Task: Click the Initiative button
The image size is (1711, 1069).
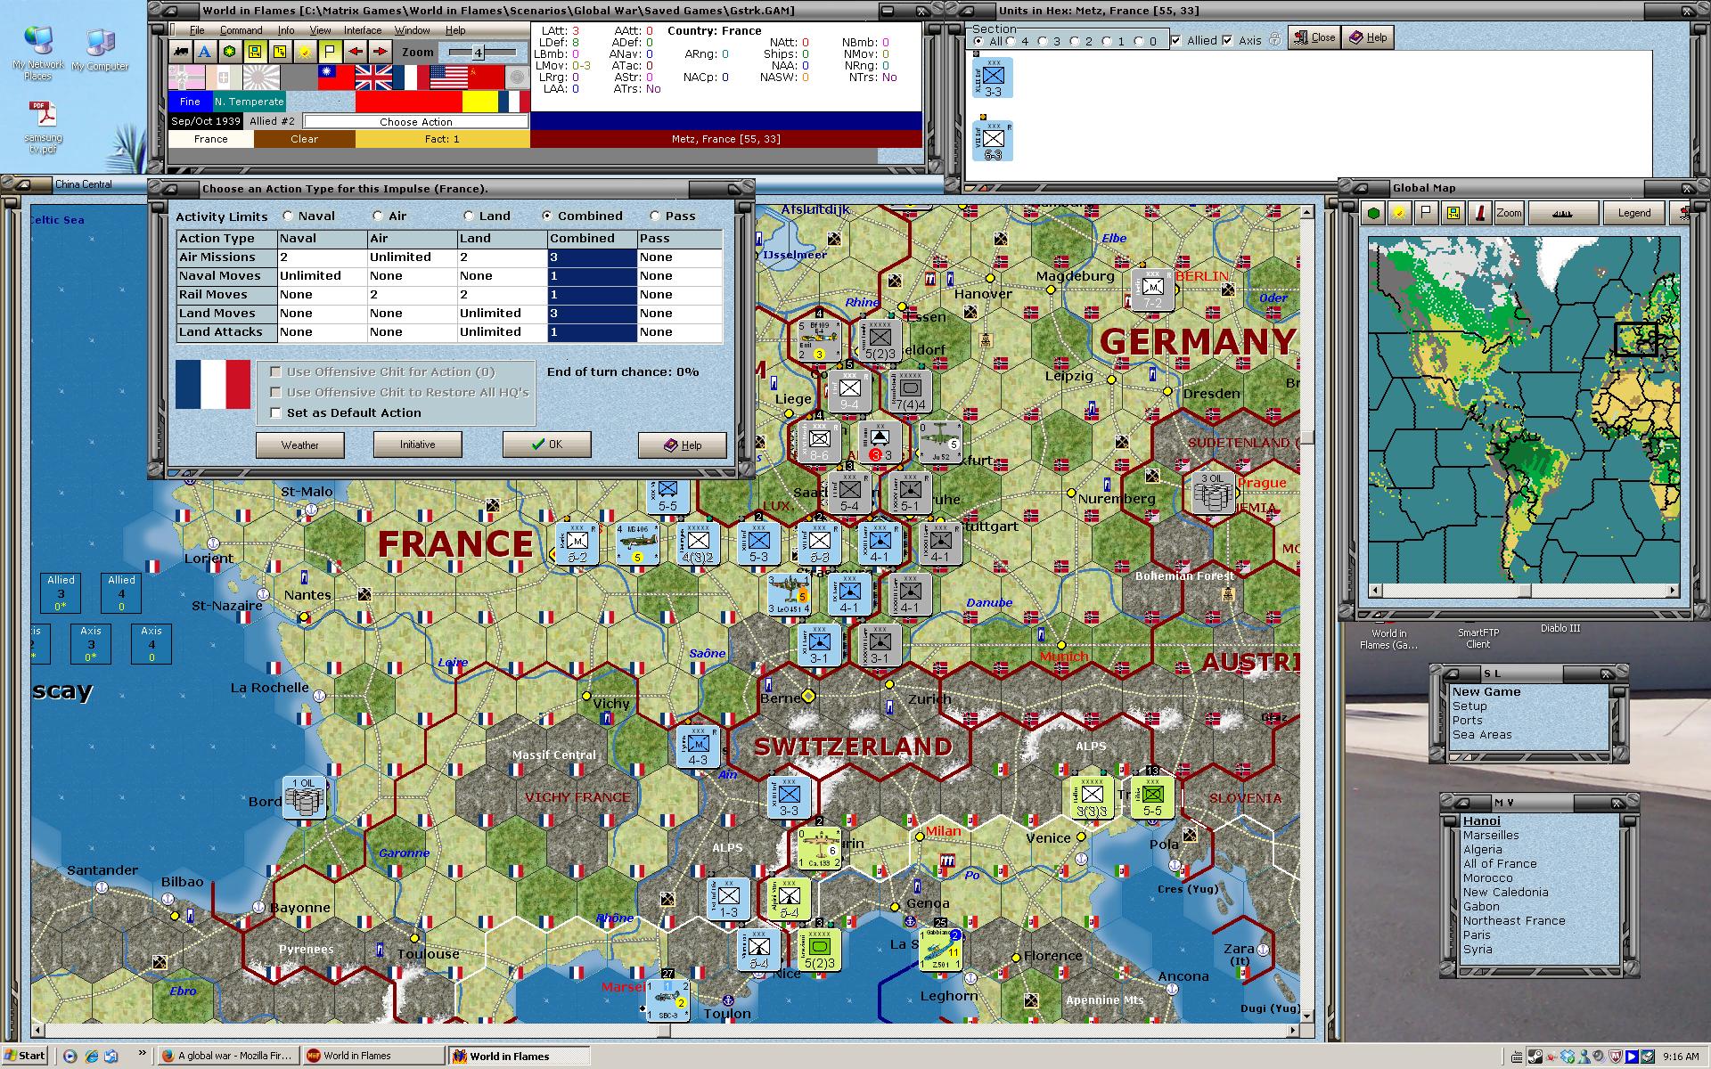Action: tap(418, 445)
